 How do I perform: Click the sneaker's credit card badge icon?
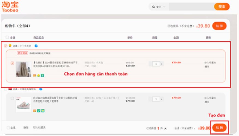pyautogui.click(x=35, y=111)
